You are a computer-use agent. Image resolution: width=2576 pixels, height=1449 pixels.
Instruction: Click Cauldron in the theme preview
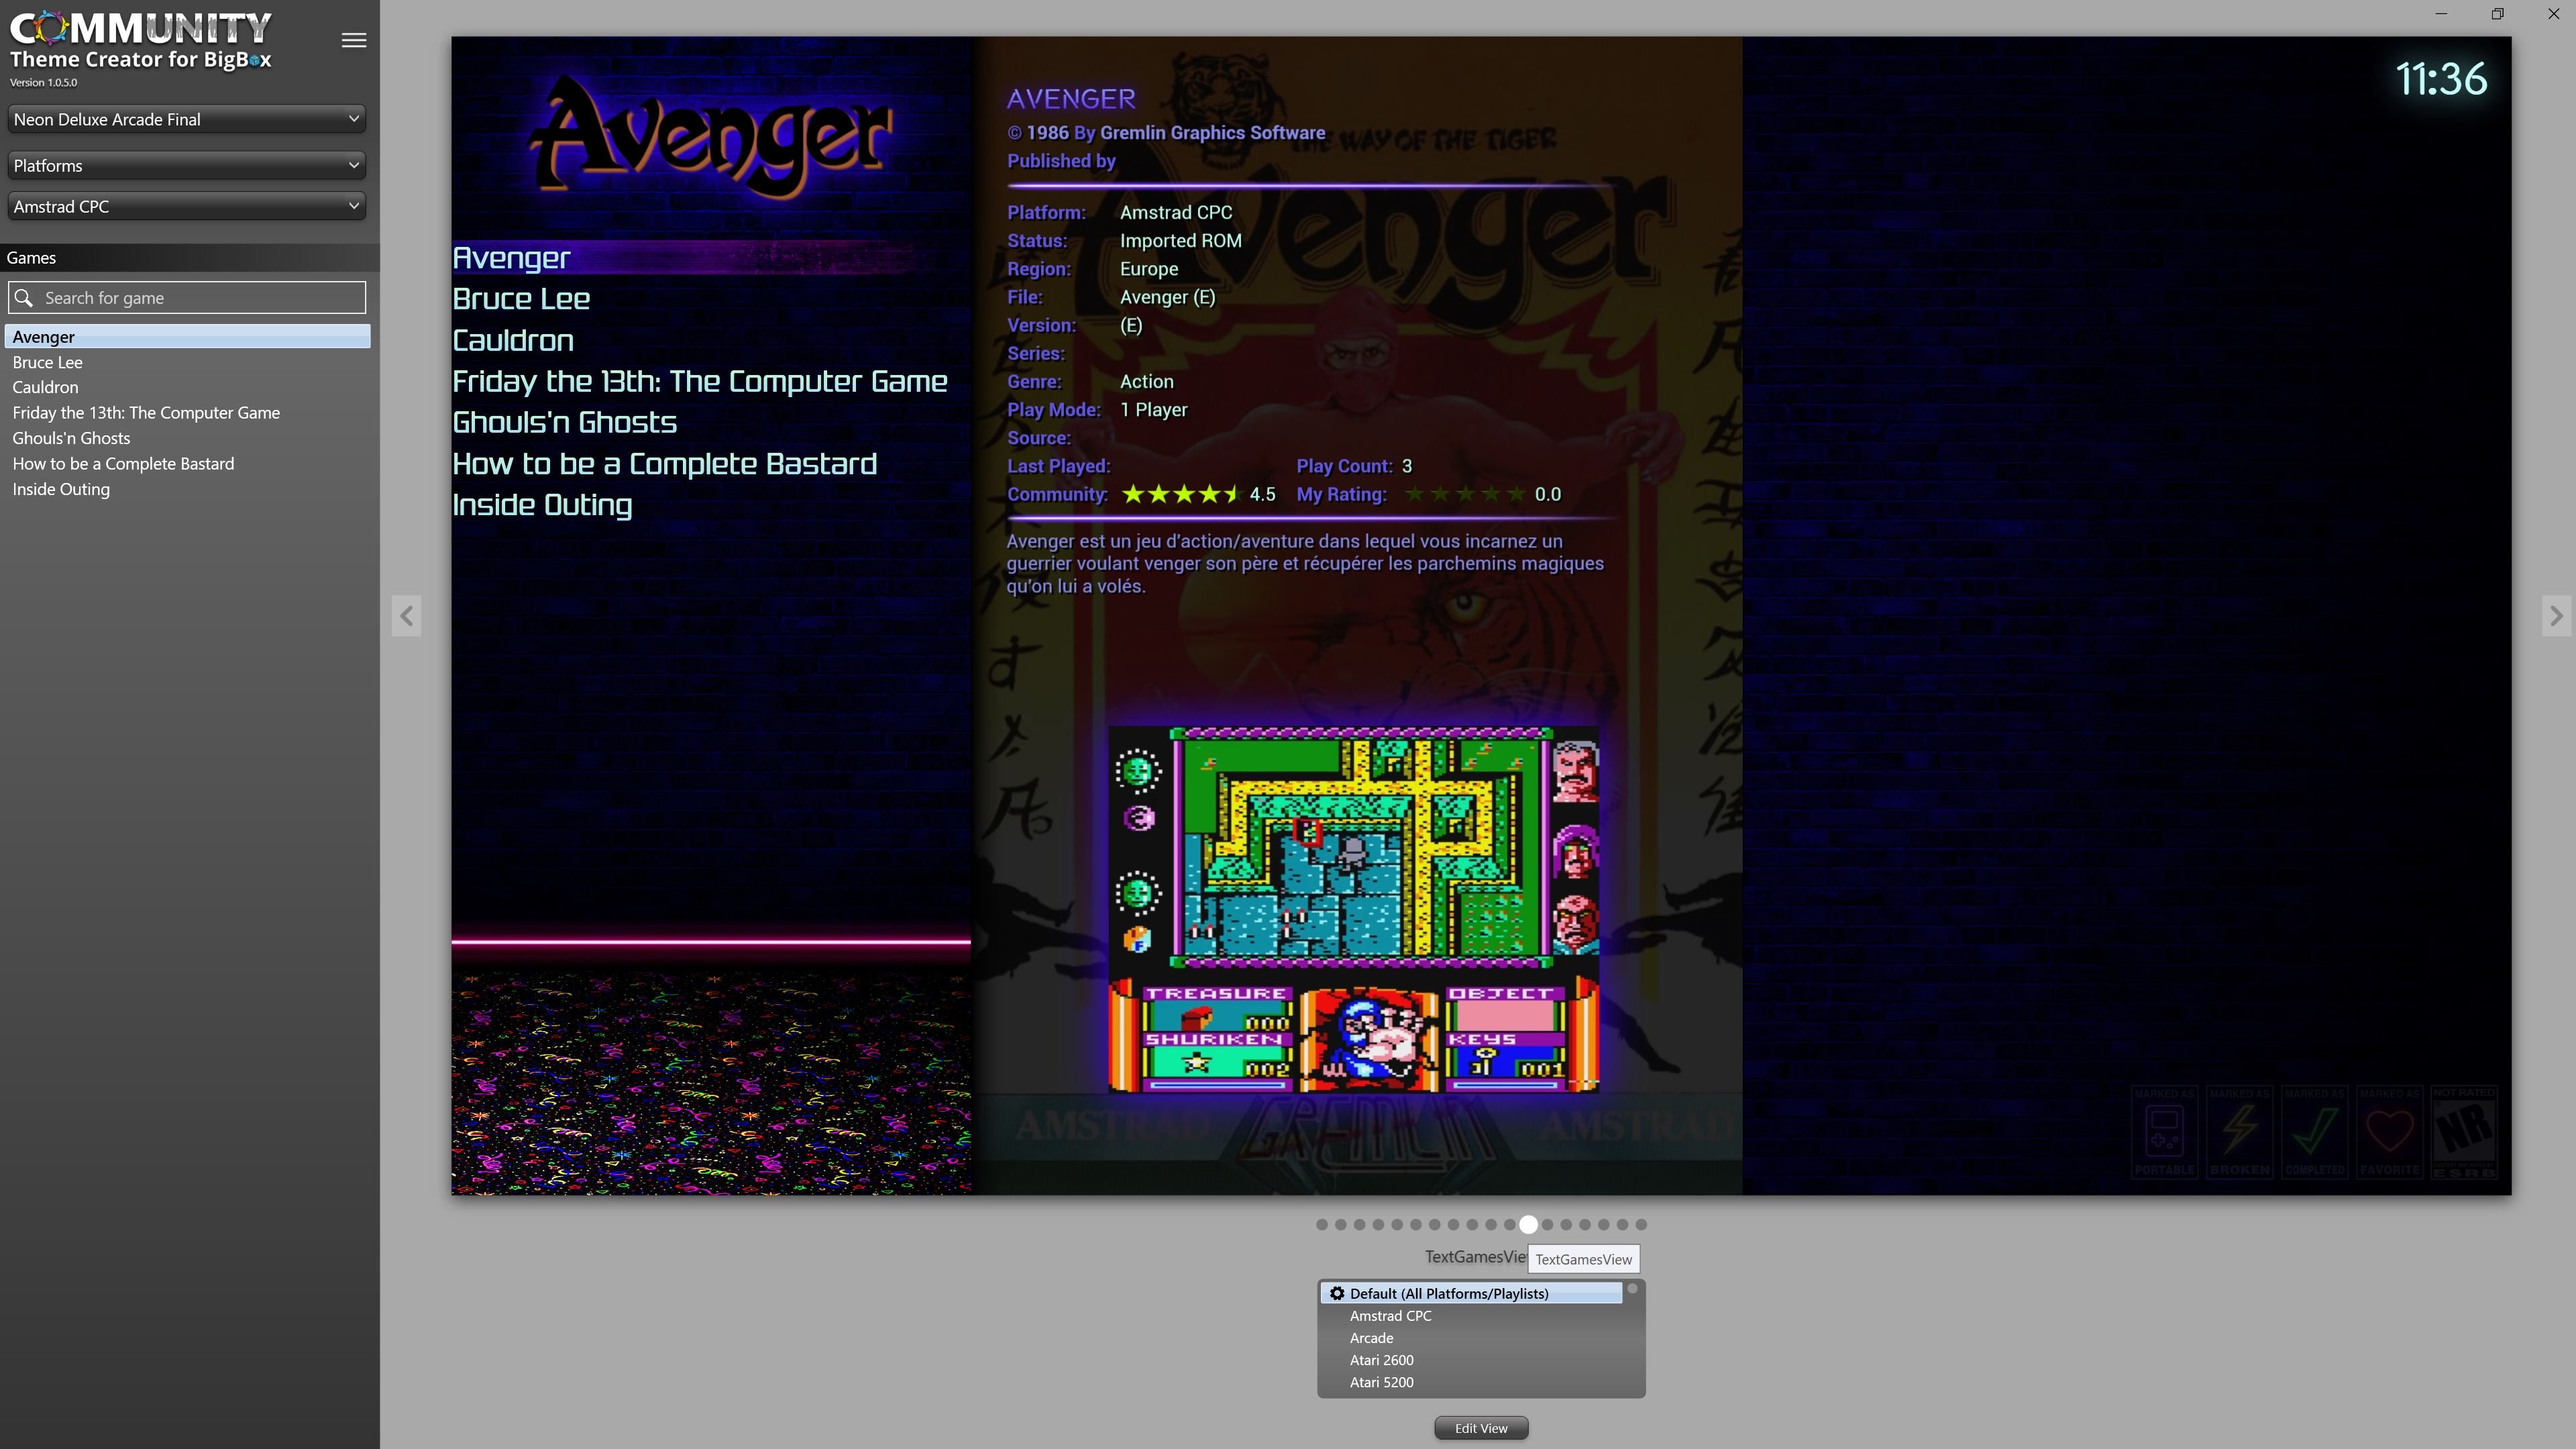[513, 340]
